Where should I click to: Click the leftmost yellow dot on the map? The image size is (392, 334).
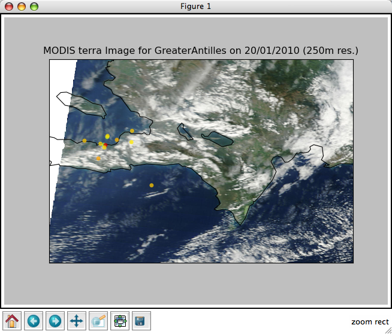coord(85,141)
